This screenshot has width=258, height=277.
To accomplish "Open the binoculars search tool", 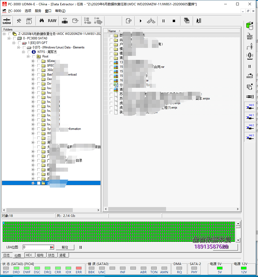I will point(42,21).
